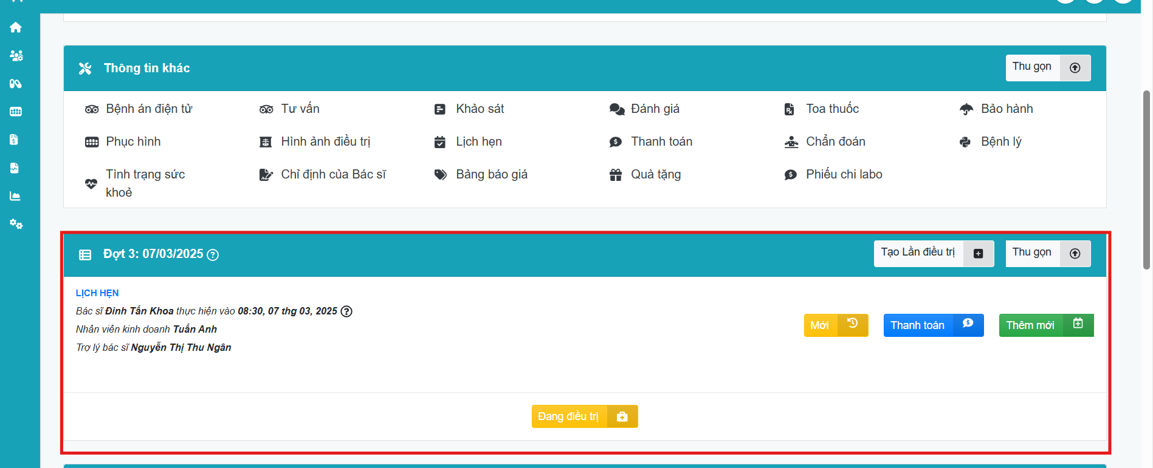Open the Toa thuốc item
This screenshot has height=468, width=1153.
pyautogui.click(x=832, y=109)
